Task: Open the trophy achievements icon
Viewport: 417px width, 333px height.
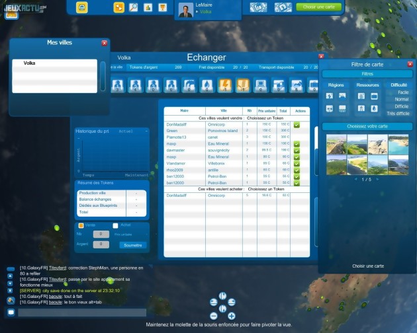Action: coord(162,7)
